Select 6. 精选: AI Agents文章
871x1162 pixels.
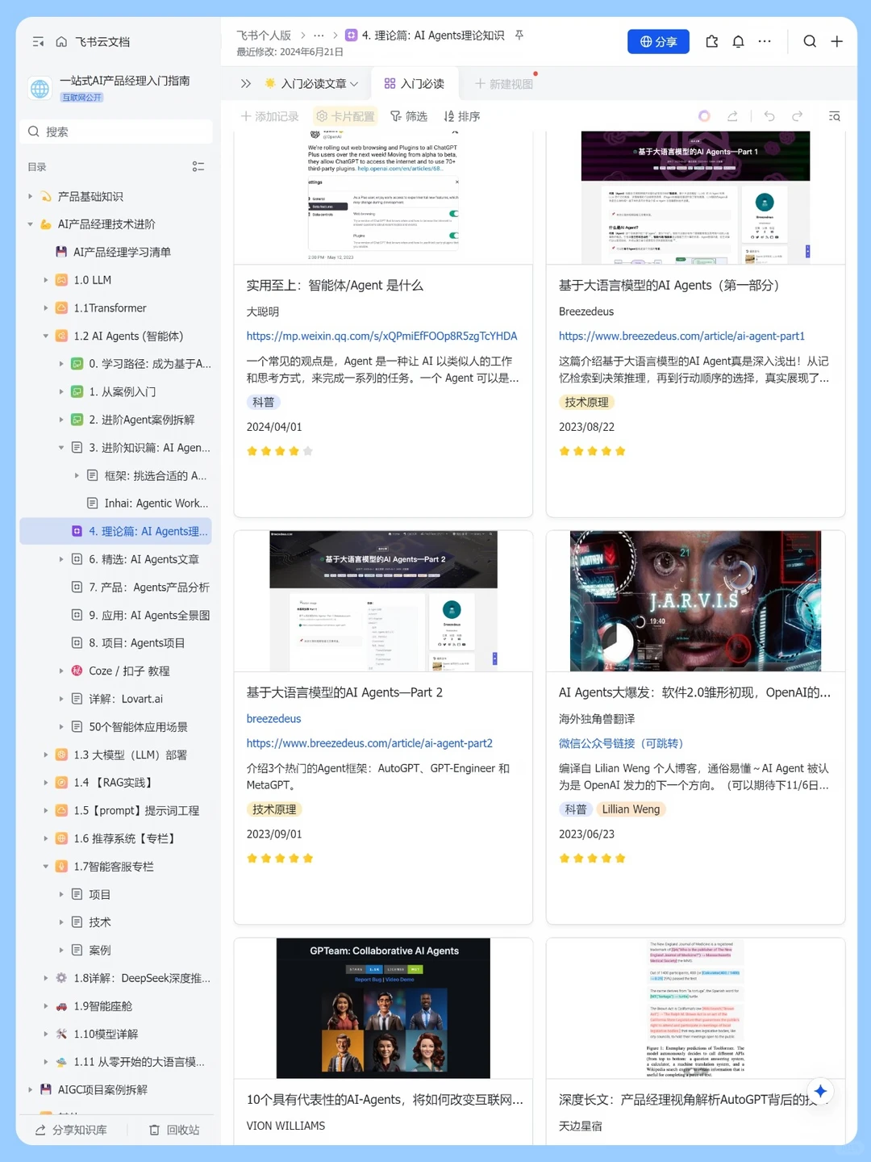tap(144, 559)
